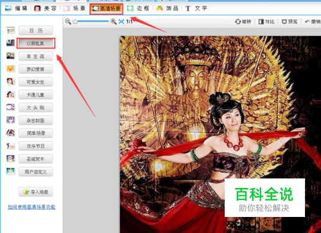The image size is (321, 233).
Task: Select the 以假乱真 scene category
Action: point(35,44)
